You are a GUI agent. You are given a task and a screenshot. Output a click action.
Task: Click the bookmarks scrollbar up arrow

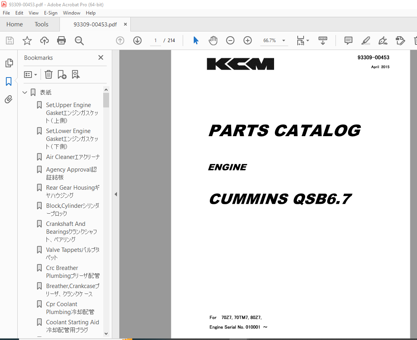tap(106, 90)
